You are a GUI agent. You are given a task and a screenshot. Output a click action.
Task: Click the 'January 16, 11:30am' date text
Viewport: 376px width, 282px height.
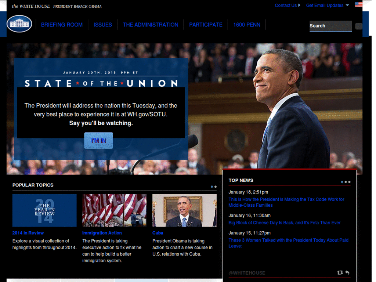click(x=249, y=215)
